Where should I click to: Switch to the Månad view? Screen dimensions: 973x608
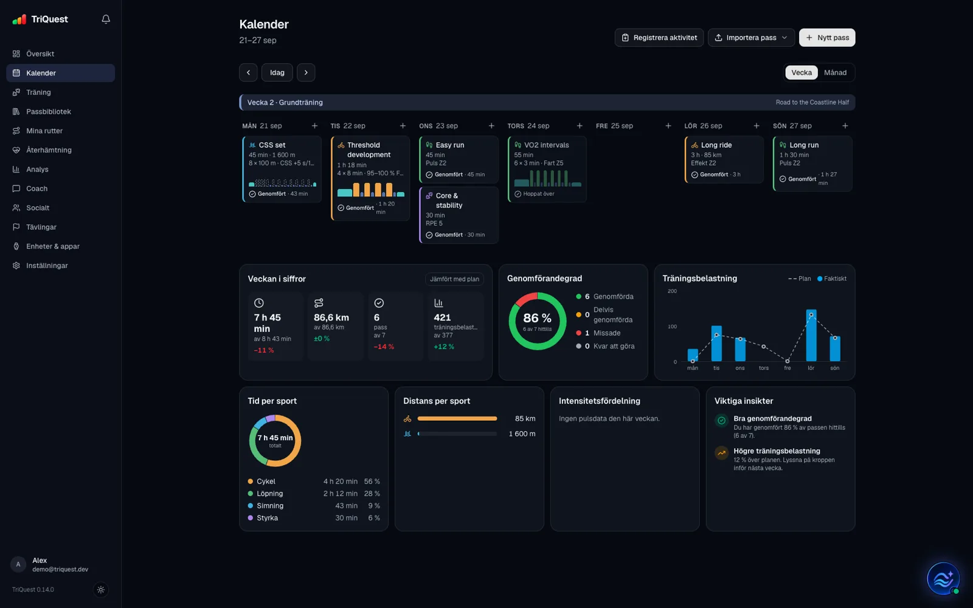835,72
